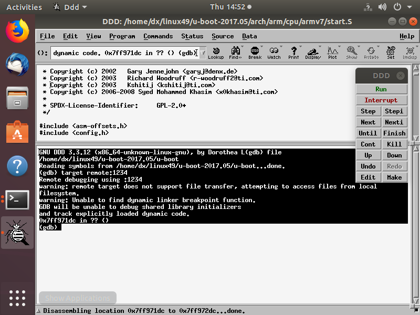The image size is (420, 315).
Task: Click the Display shoe icon
Action: (312, 51)
